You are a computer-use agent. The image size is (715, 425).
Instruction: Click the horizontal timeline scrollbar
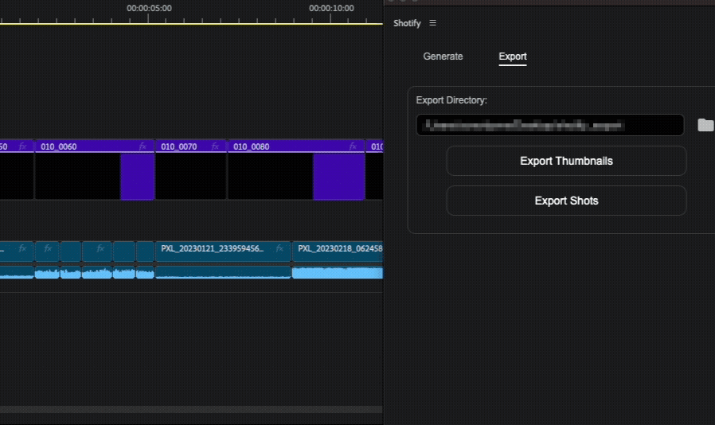(x=191, y=410)
